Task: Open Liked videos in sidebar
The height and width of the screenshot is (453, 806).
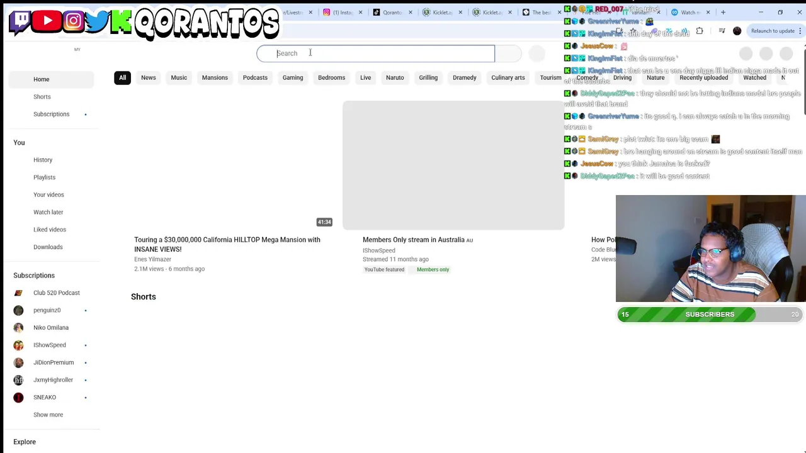Action: 52,230
